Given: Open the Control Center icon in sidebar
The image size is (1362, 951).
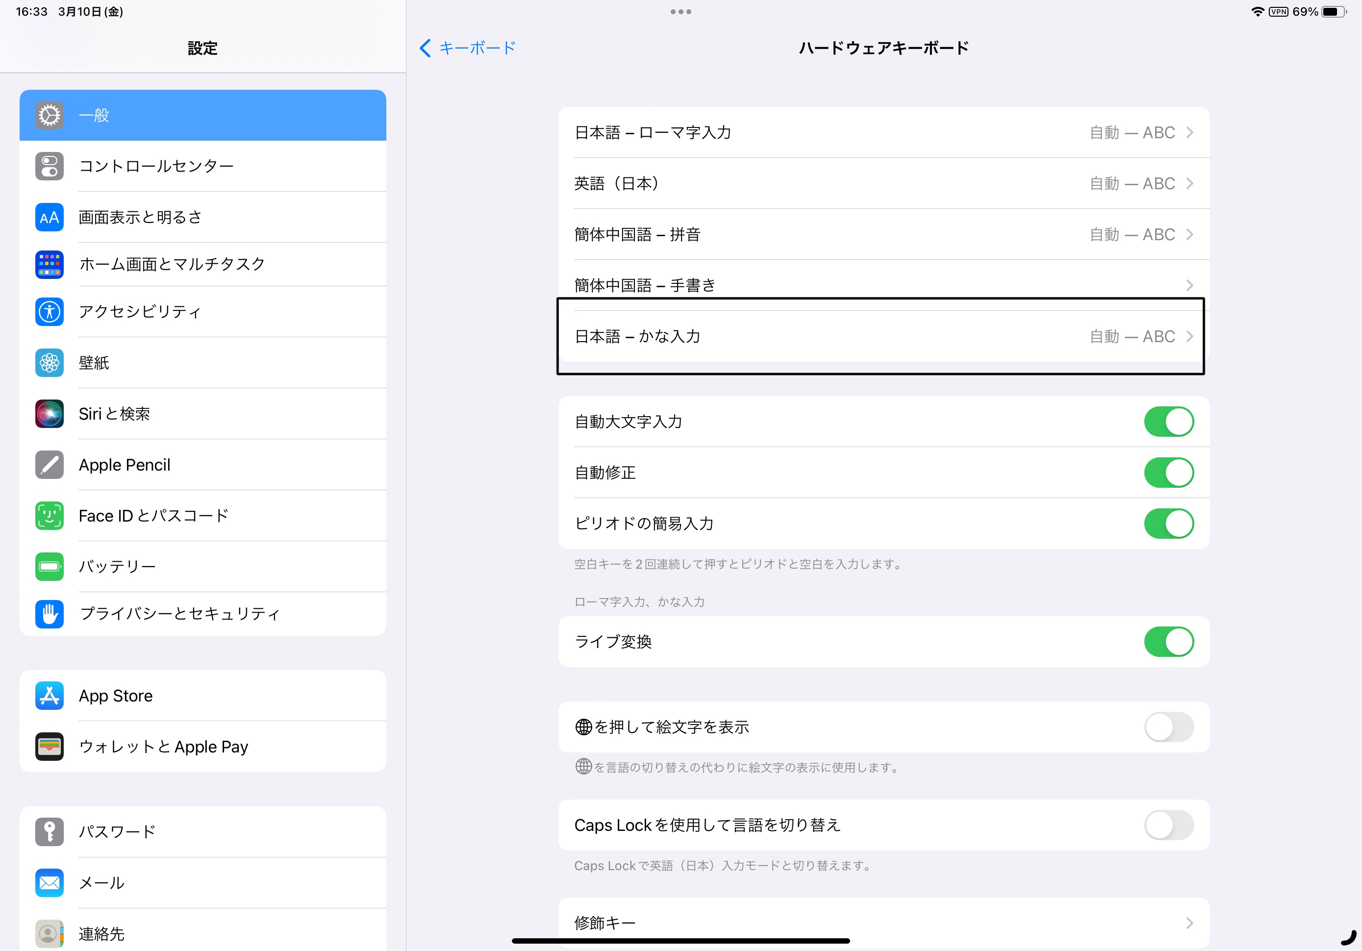Looking at the screenshot, I should pyautogui.click(x=49, y=166).
